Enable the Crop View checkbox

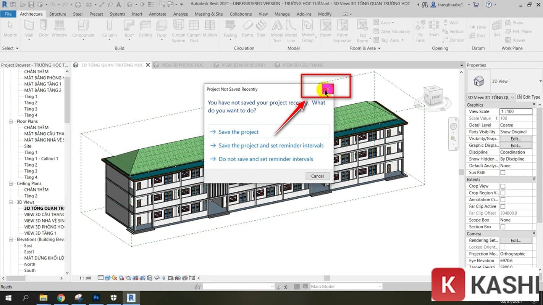pyautogui.click(x=503, y=186)
